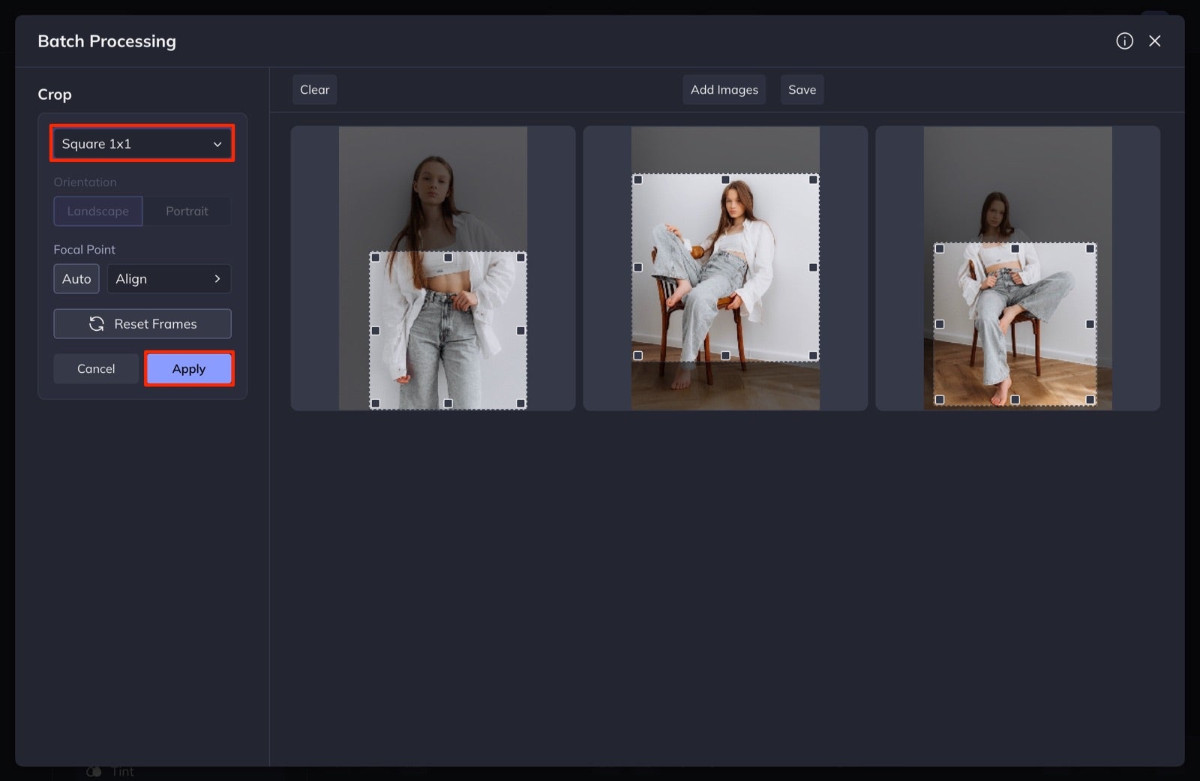Screen dimensions: 1200x781
Task: Click Save to export the batch
Action: 802,89
